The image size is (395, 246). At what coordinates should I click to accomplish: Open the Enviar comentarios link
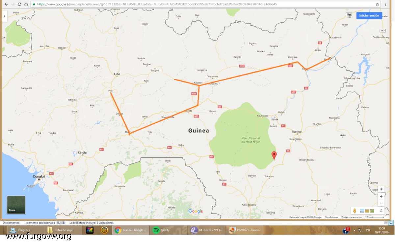coord(352,217)
